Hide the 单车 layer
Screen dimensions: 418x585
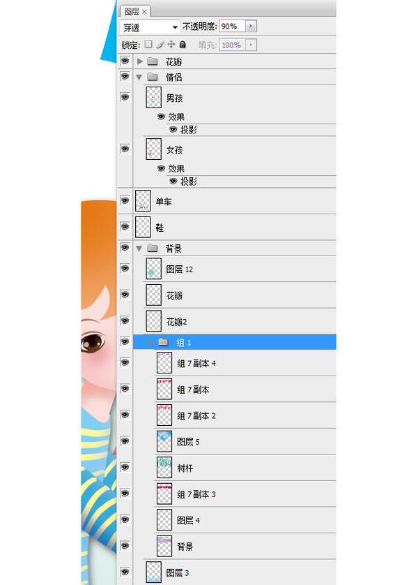(x=125, y=201)
